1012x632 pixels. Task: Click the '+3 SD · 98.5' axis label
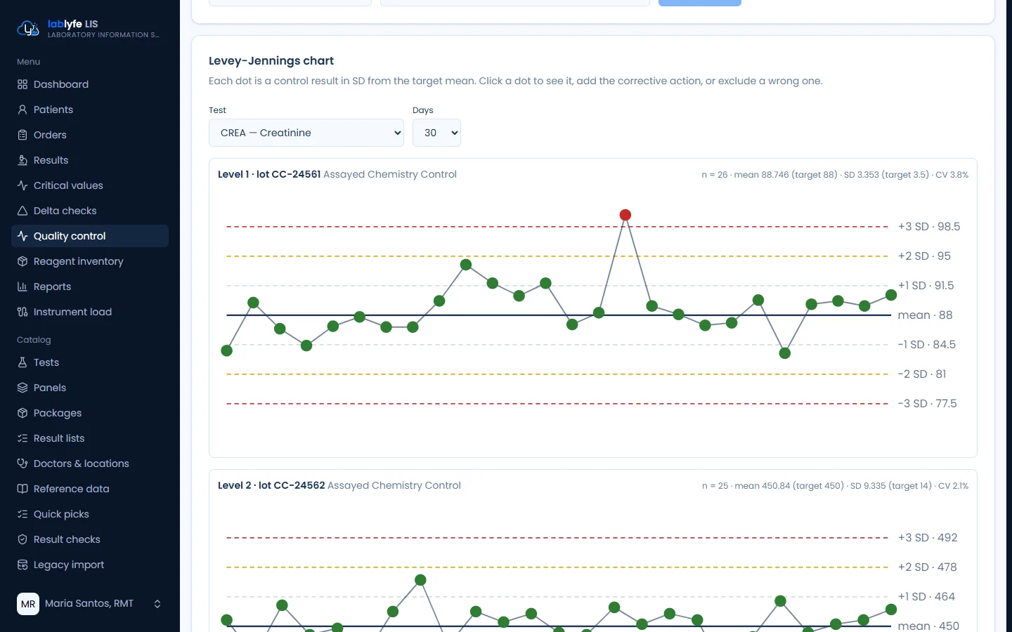tap(929, 227)
